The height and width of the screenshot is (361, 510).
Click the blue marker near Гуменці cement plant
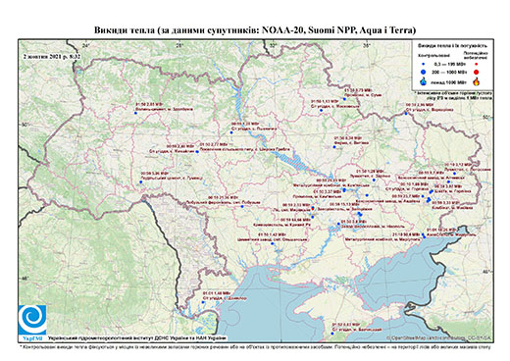click(141, 181)
